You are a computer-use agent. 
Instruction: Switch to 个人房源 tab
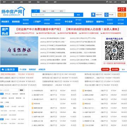(x=23, y=69)
